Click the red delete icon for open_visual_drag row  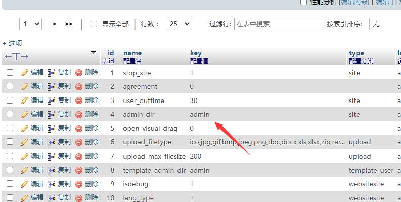[x=78, y=128]
